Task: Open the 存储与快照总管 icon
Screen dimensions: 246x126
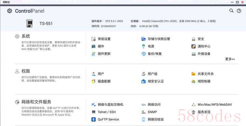Action: 143,39
